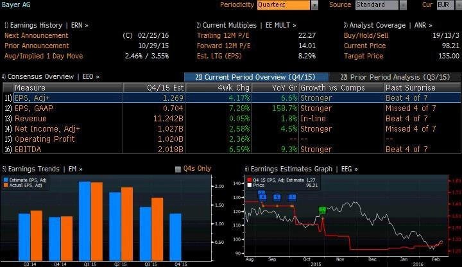Click the Revenue In-line growth cell

pos(313,119)
